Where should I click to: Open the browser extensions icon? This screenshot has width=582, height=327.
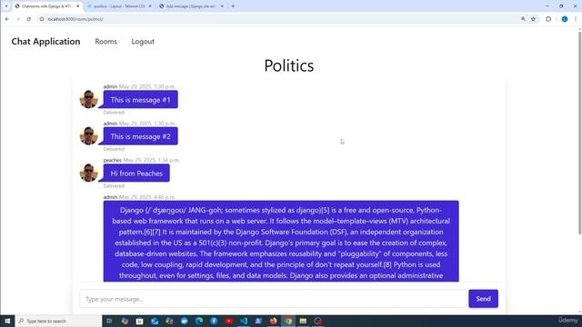pyautogui.click(x=548, y=19)
